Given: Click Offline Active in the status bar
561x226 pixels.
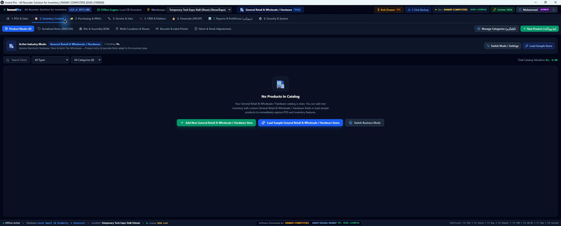Looking at the screenshot, I should click(x=12, y=223).
